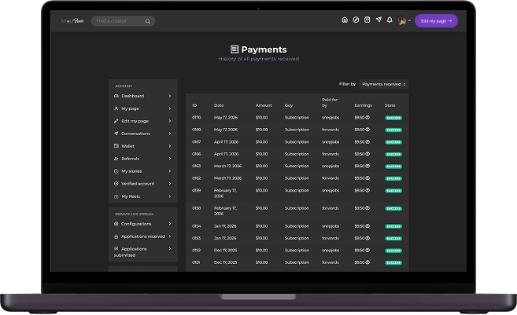Click earnings info icon for April 17 snepjobs payment
Viewport: 517px width, 315px height.
point(367,142)
